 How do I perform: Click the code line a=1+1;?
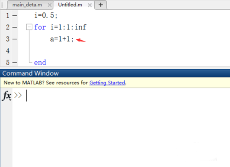[62, 39]
